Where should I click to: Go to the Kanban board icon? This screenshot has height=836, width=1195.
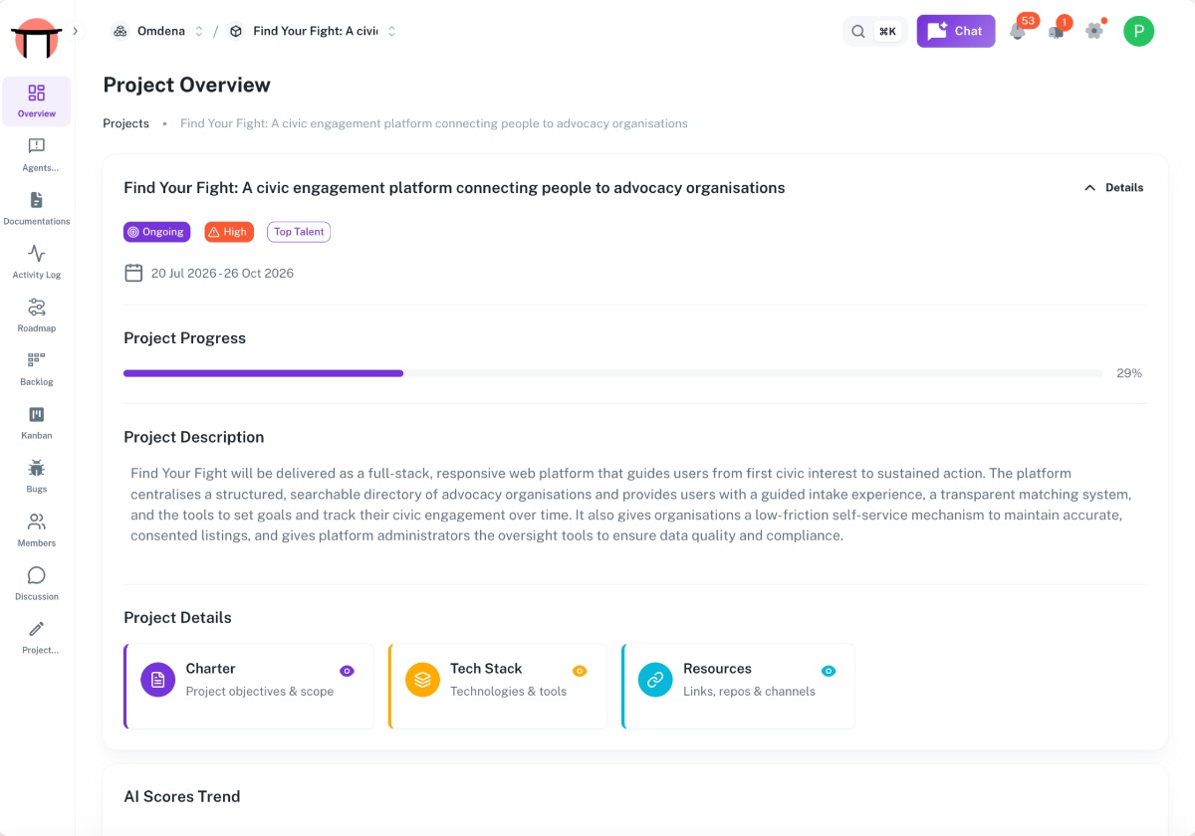(x=37, y=414)
